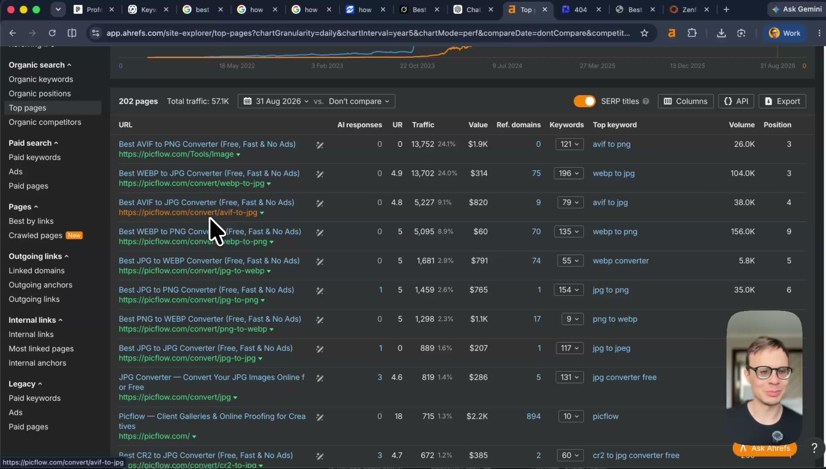Sort the table by Volume column
This screenshot has height=469, width=826.
coord(742,125)
